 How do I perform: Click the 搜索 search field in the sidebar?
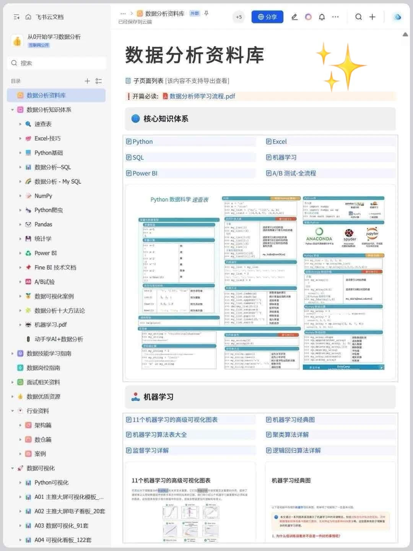(x=56, y=63)
